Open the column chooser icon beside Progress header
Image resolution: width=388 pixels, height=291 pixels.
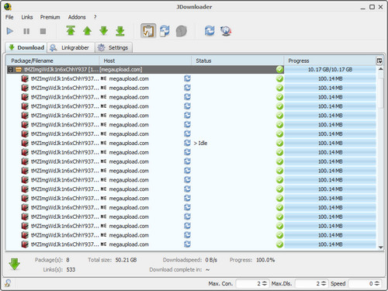[379, 61]
